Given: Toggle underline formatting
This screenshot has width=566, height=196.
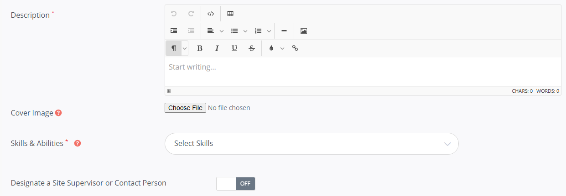Looking at the screenshot, I should 234,48.
